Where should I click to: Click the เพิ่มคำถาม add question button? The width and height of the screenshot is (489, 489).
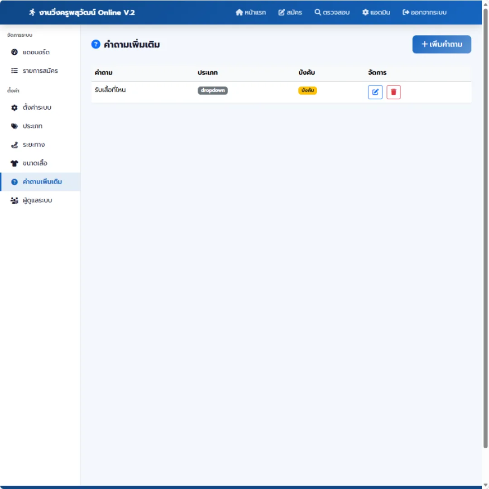(x=441, y=44)
